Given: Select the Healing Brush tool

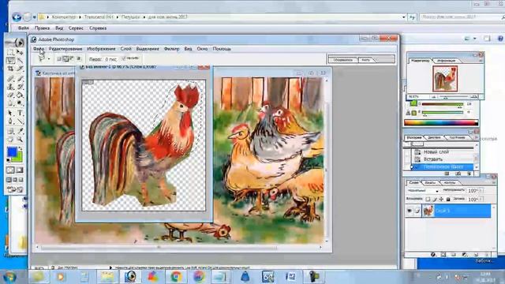Looking at the screenshot, I should 10,79.
